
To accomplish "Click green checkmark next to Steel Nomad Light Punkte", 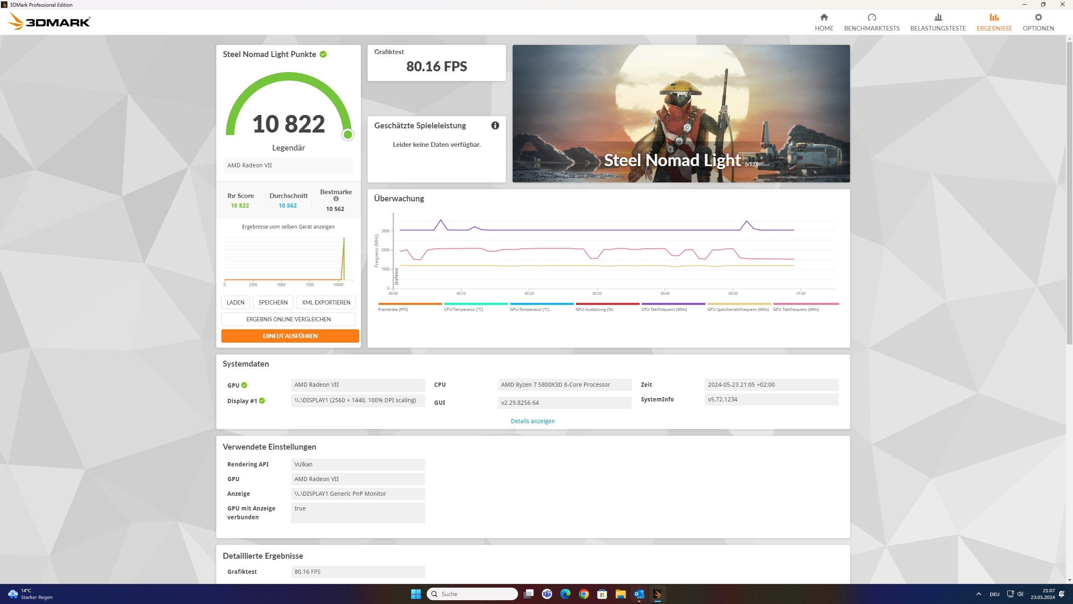I will click(x=323, y=54).
